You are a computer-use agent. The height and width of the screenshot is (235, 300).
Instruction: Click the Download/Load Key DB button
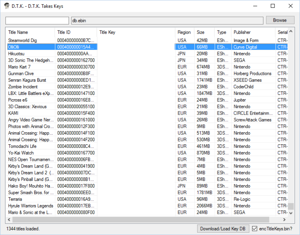point(223,228)
